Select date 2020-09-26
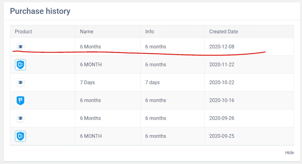This screenshot has width=302, height=164. [222, 118]
